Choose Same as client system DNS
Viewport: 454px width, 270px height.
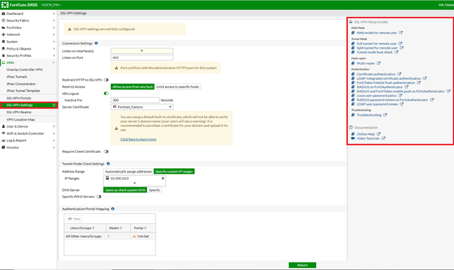coord(125,190)
